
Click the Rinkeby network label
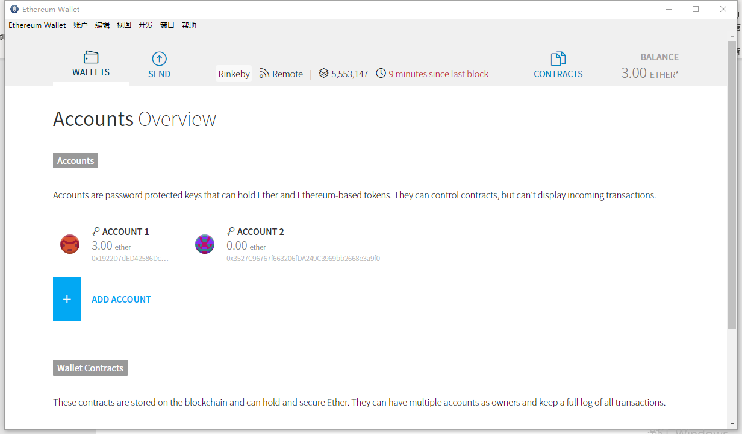[234, 74]
